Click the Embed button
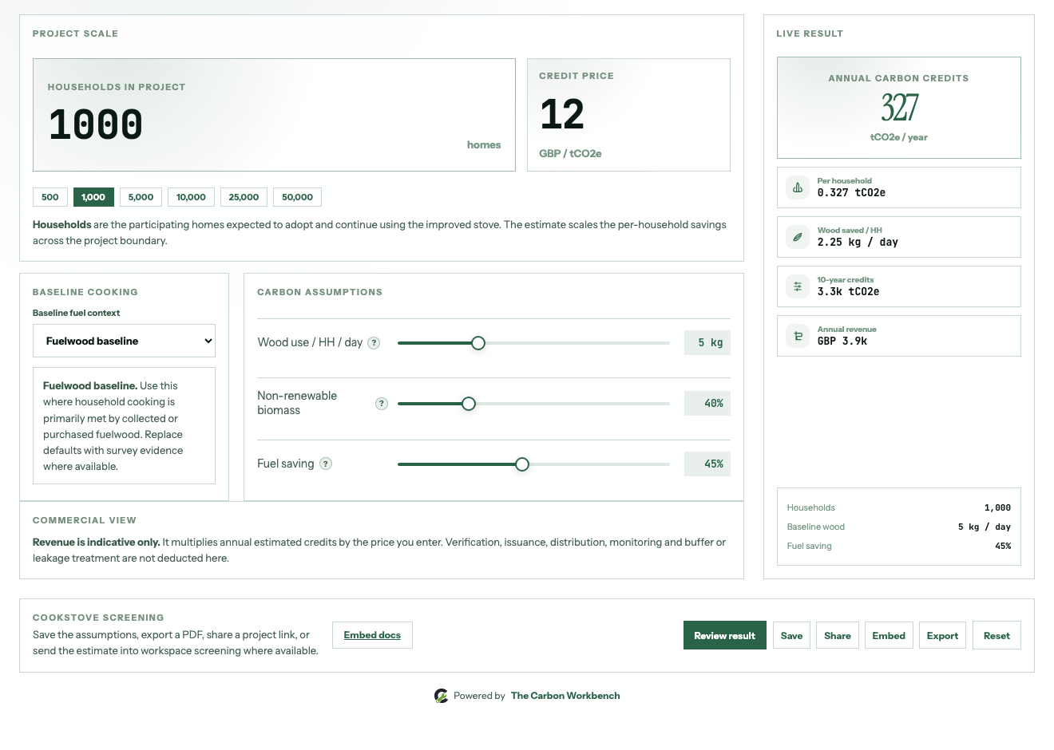Viewport: 1054px width, 750px height. 889,636
